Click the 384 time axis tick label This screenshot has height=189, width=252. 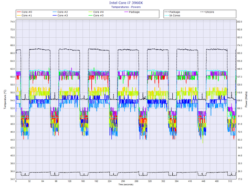coord(176,181)
